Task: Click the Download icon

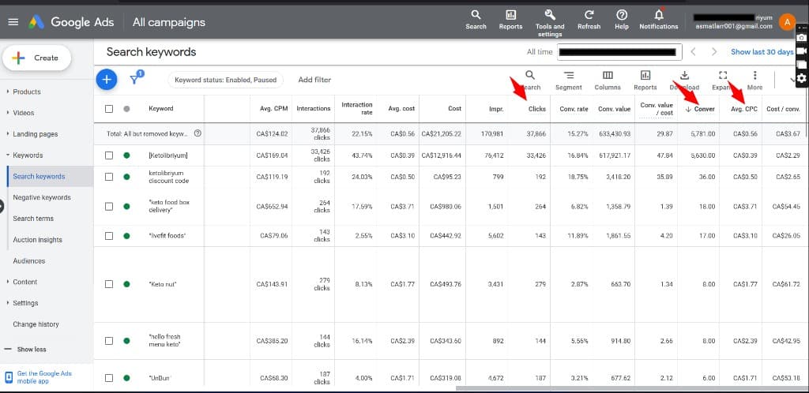Action: coord(685,75)
